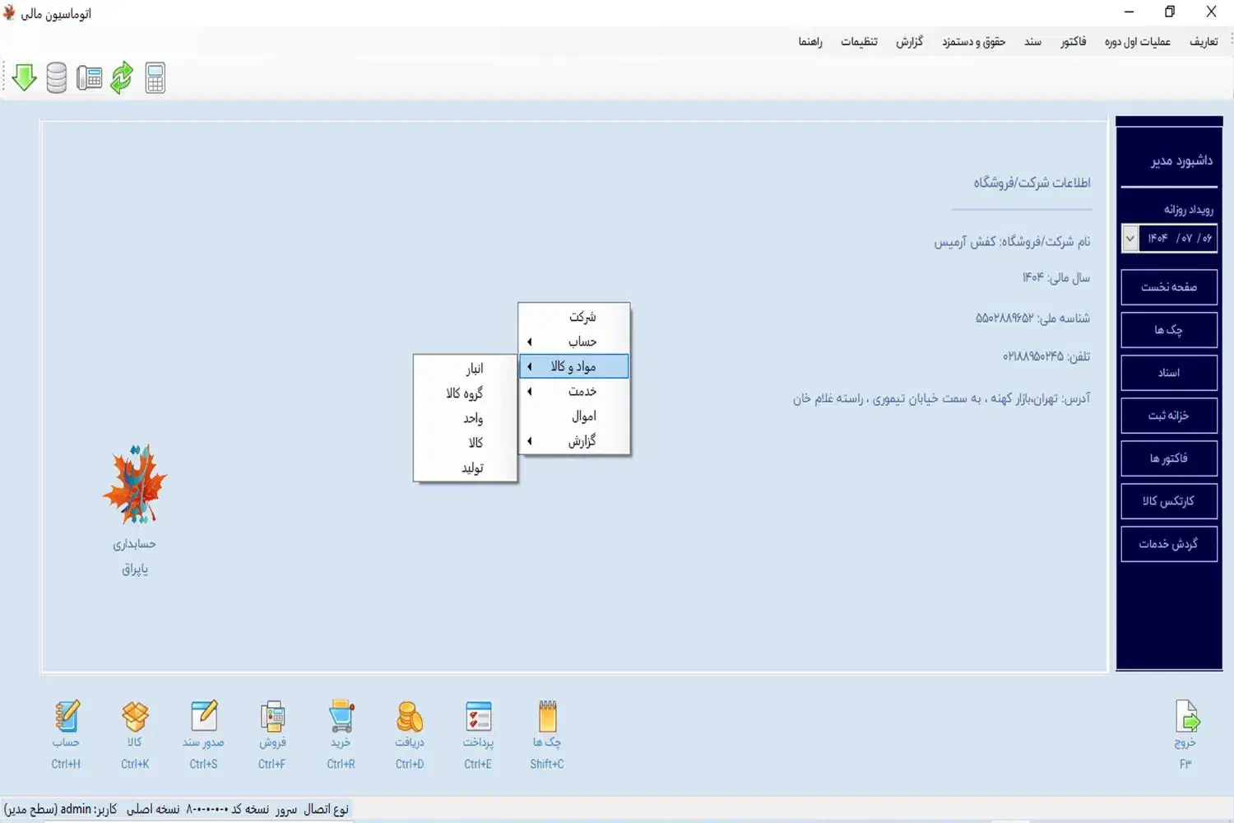Open the راهنما help menu

pyautogui.click(x=810, y=41)
